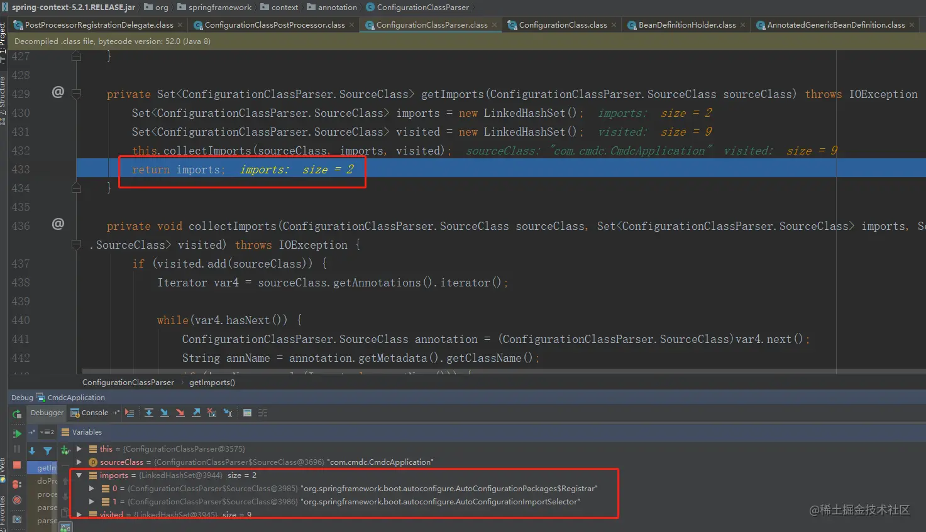Click the CmdcApplication debug session tab
This screenshot has height=532, width=926.
70,397
